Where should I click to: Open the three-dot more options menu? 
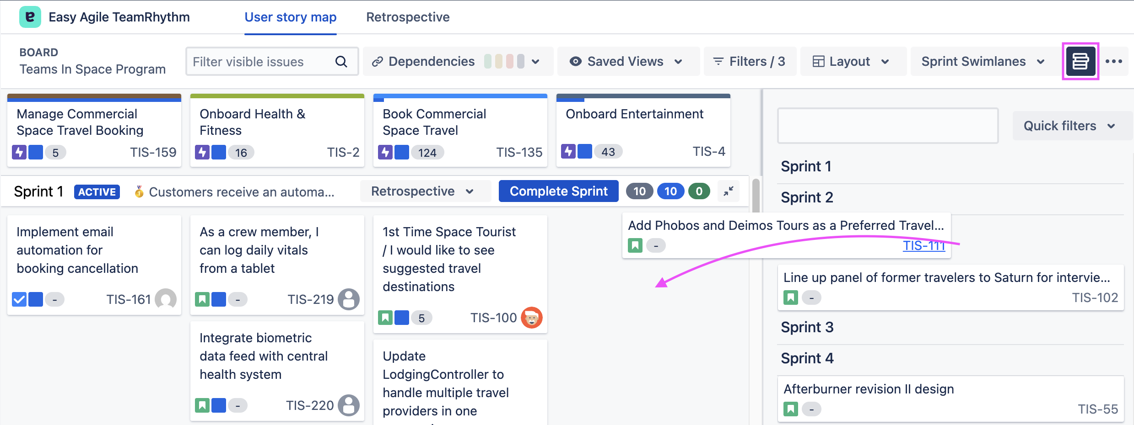click(1113, 61)
